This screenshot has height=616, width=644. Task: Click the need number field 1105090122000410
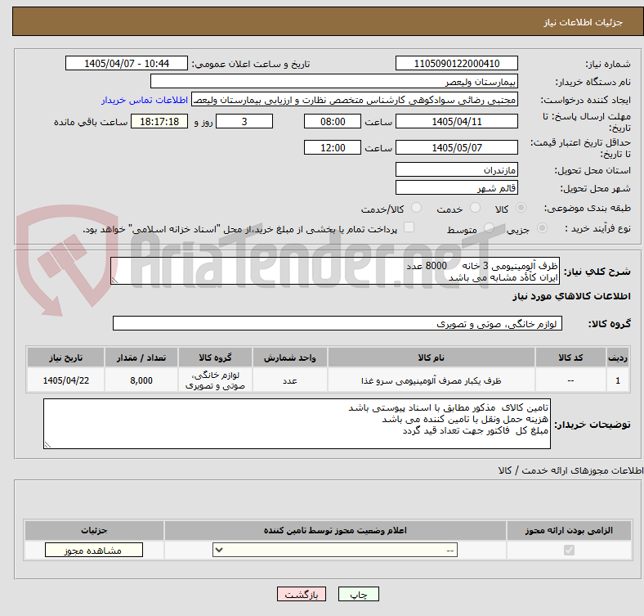[457, 63]
